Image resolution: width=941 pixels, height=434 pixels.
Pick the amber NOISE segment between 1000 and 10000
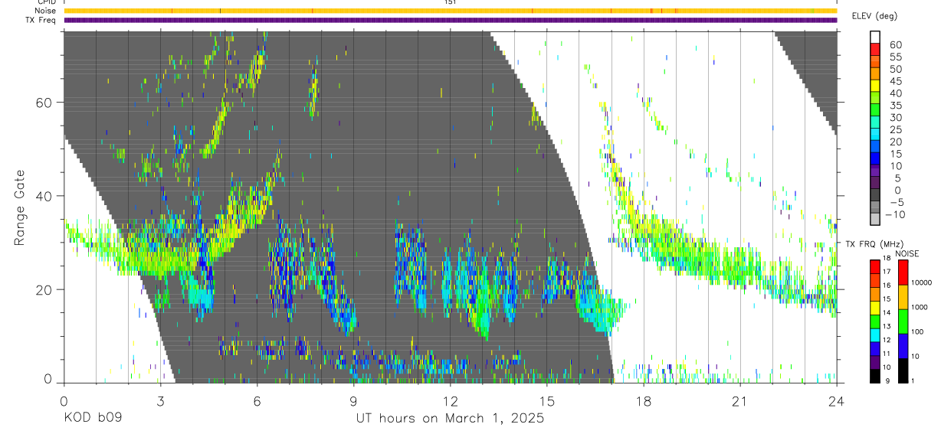tap(903, 297)
